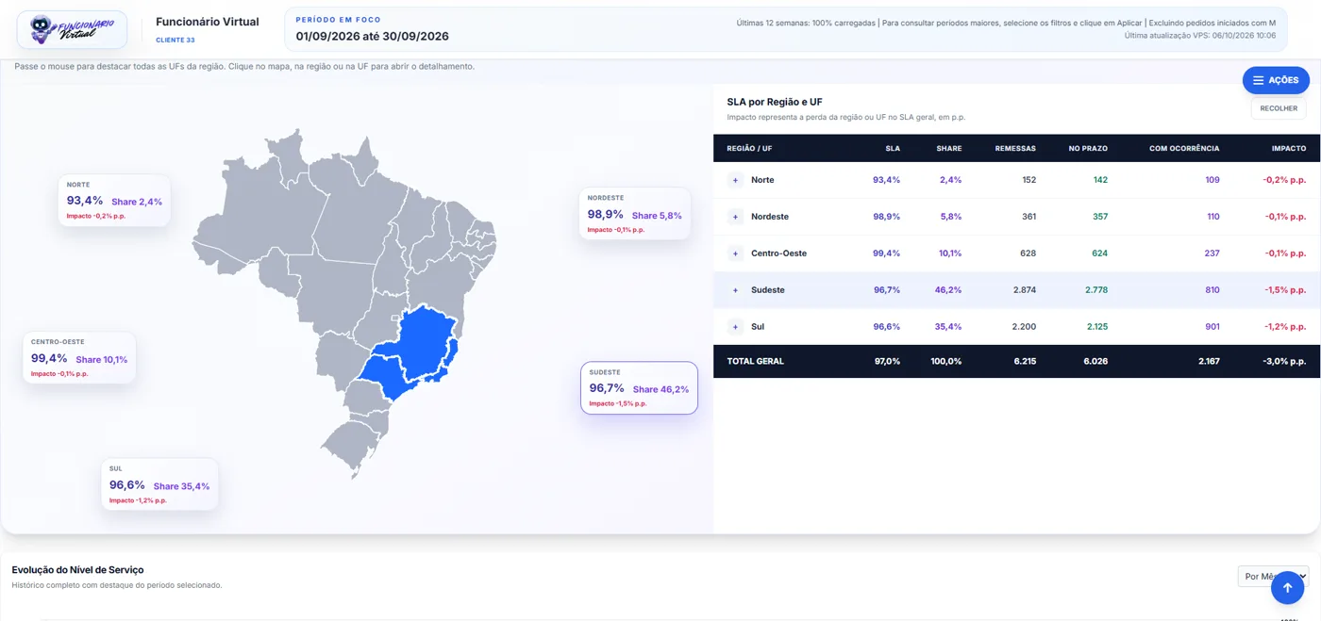This screenshot has width=1321, height=621.
Task: Sort by the REMESSAS column header
Action: click(1015, 148)
